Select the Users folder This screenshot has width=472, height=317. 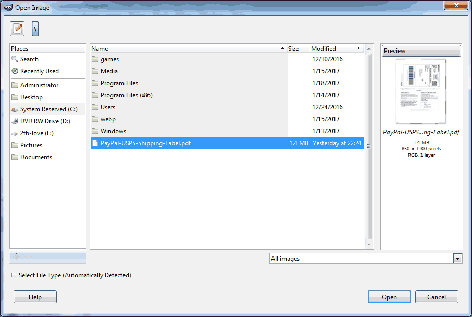(x=227, y=107)
